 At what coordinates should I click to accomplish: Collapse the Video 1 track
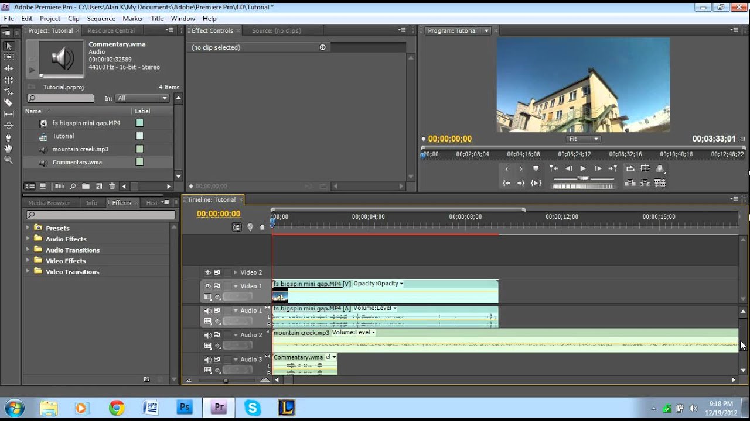click(x=236, y=286)
